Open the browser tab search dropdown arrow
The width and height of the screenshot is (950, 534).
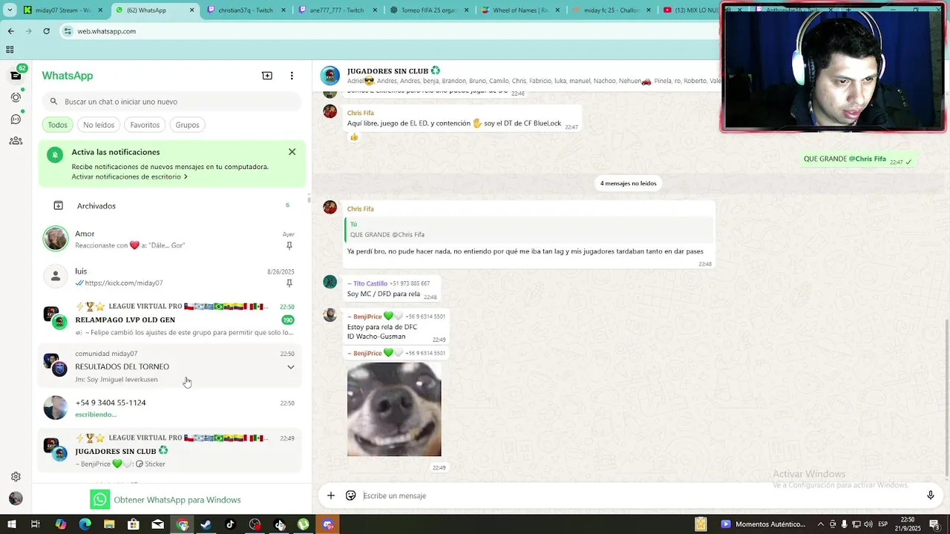point(9,10)
